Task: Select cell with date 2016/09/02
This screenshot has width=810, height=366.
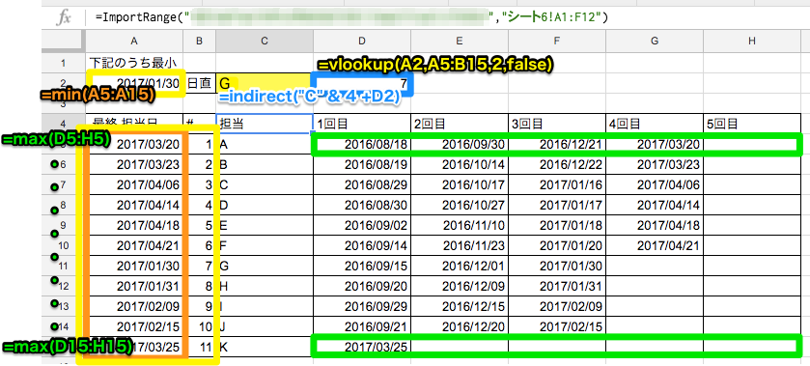Action: coord(362,225)
